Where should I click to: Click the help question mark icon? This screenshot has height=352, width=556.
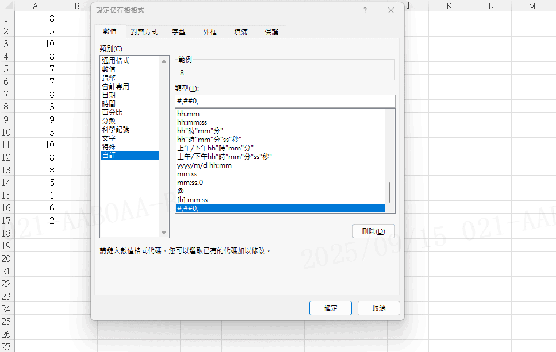click(x=365, y=10)
